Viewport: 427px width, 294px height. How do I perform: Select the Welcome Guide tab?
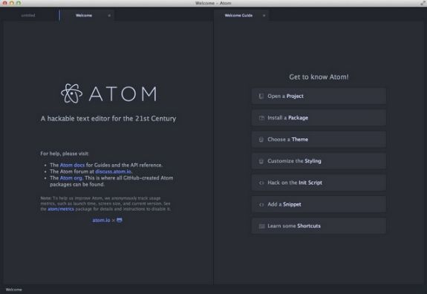point(238,16)
